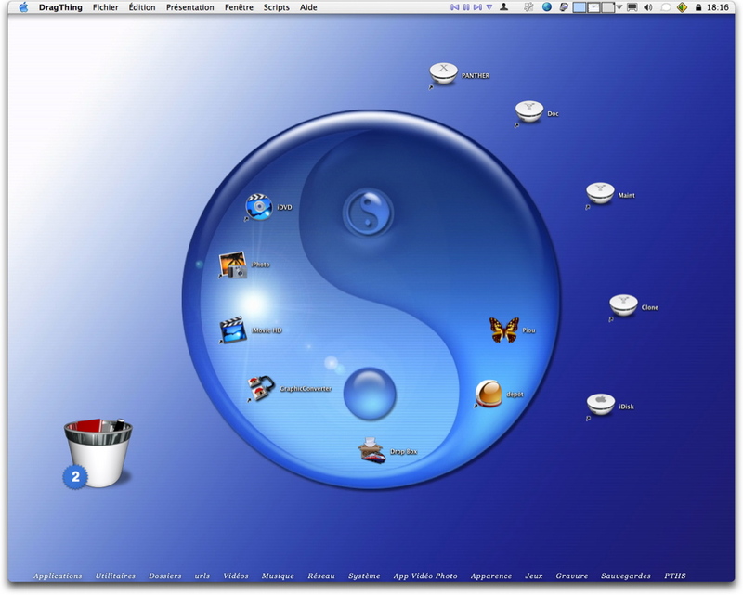Open the Aide menu

pos(308,7)
